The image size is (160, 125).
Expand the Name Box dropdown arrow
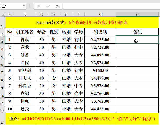tap(24, 6)
